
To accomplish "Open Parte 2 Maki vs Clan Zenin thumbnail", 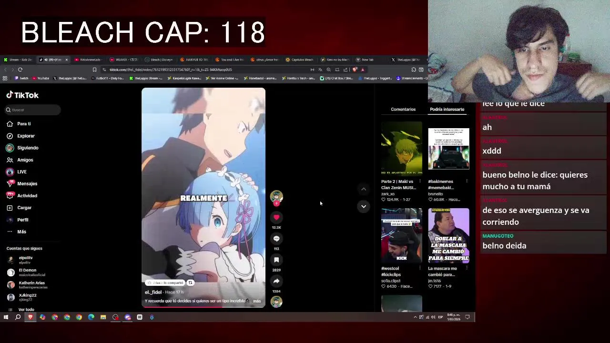I will [x=402, y=149].
